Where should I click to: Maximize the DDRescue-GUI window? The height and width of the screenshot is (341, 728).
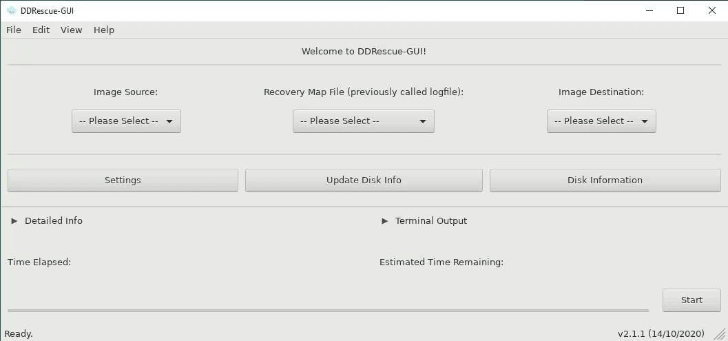[x=680, y=11]
